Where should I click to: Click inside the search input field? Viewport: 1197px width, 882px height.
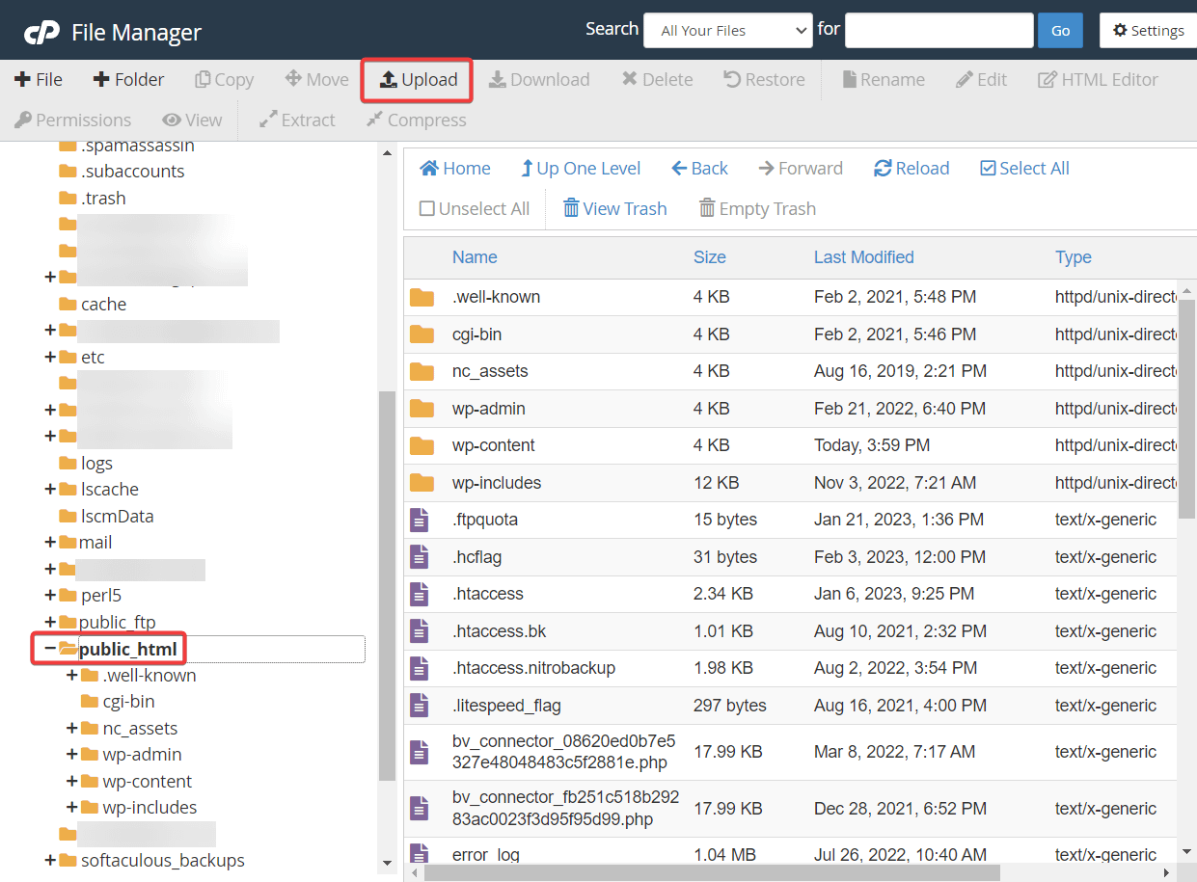click(x=939, y=30)
